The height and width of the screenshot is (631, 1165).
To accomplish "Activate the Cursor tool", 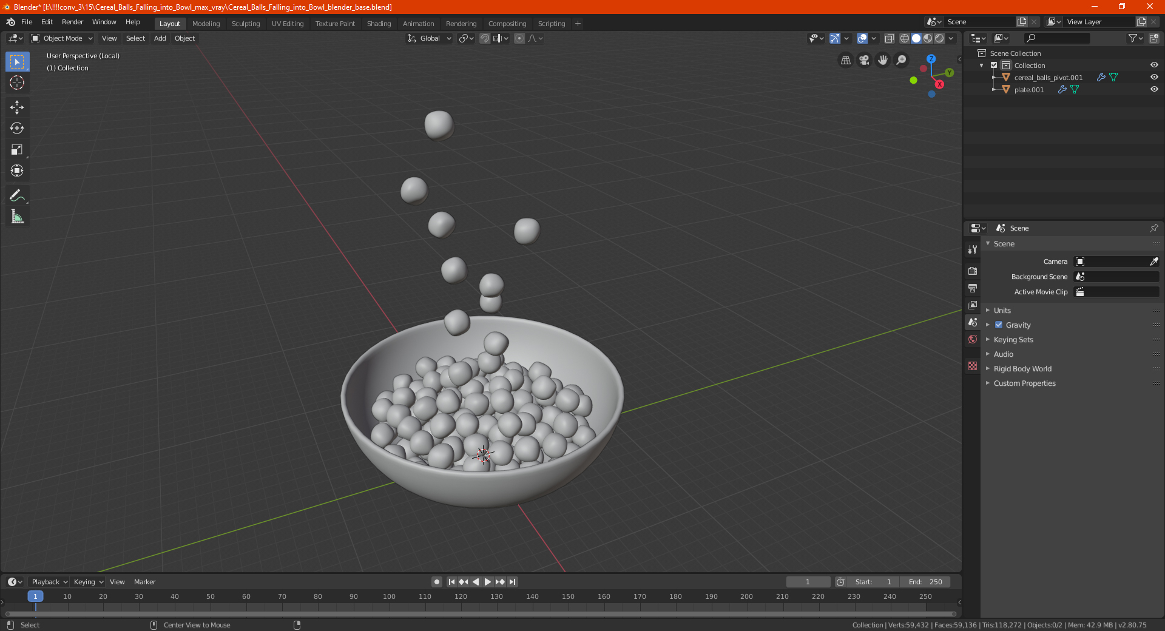I will 17,83.
